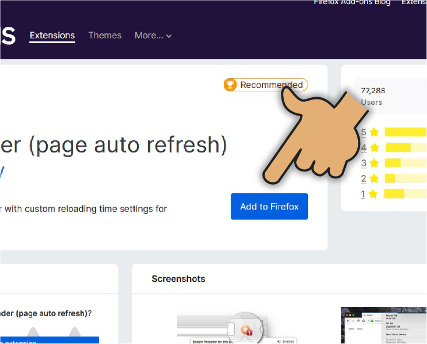Click the 5-star rating bar
This screenshot has width=427, height=344.
(405, 132)
